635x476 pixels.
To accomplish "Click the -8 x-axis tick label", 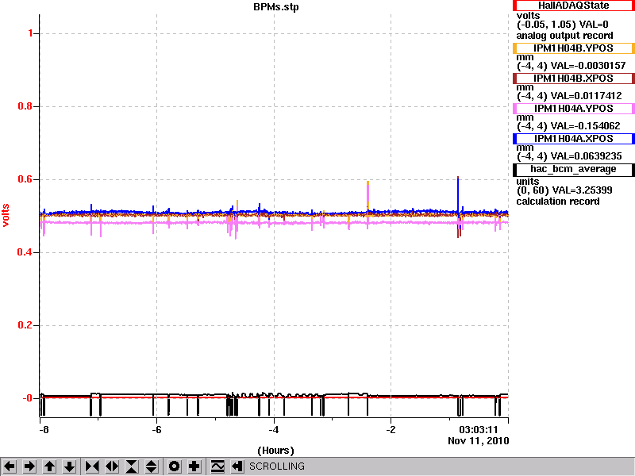I will 44,429.
